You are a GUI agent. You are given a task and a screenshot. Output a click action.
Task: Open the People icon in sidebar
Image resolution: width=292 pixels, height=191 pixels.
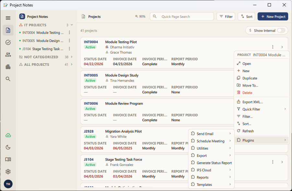[8, 55]
